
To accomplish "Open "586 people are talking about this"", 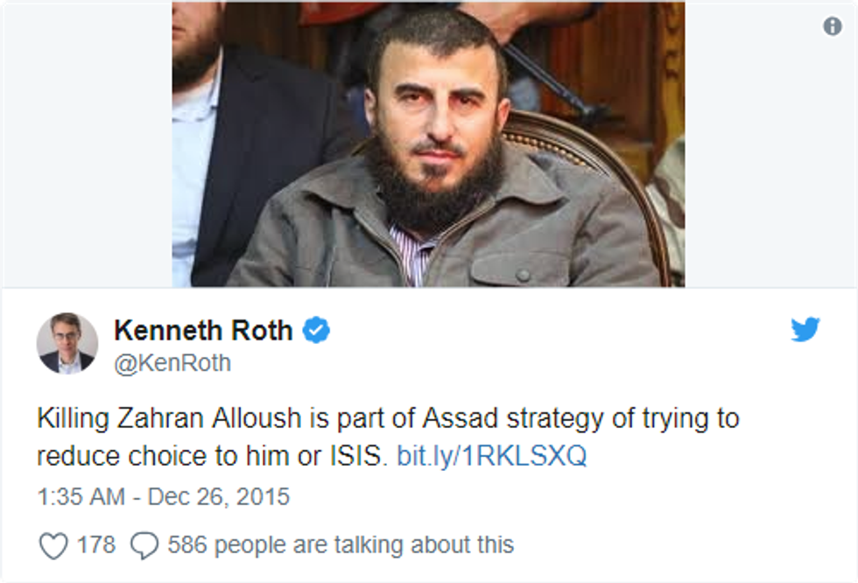I will [341, 544].
